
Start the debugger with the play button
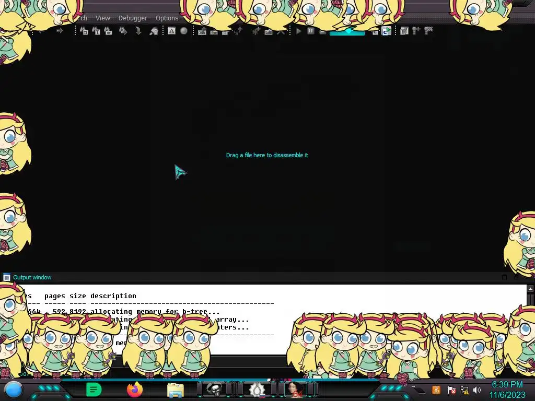coord(298,31)
